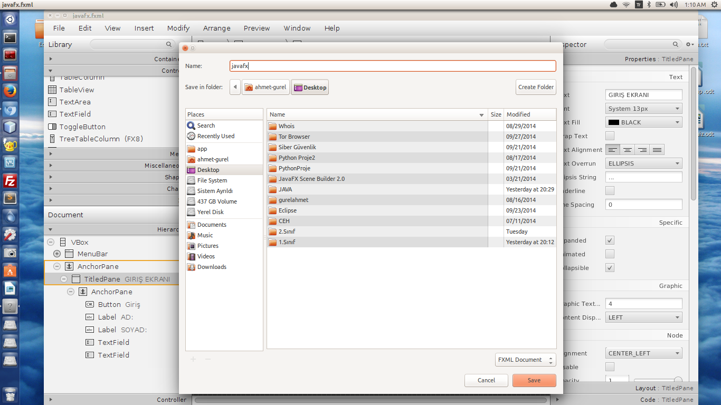Launch FileZilla from the dock
Screen dimensions: 721x405
coord(10,181)
